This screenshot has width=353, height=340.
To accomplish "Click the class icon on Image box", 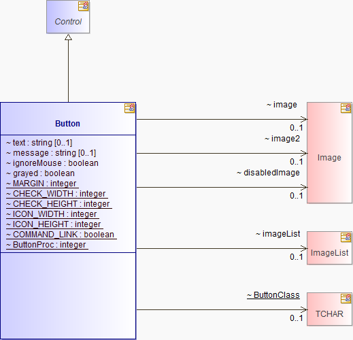I will pos(346,108).
